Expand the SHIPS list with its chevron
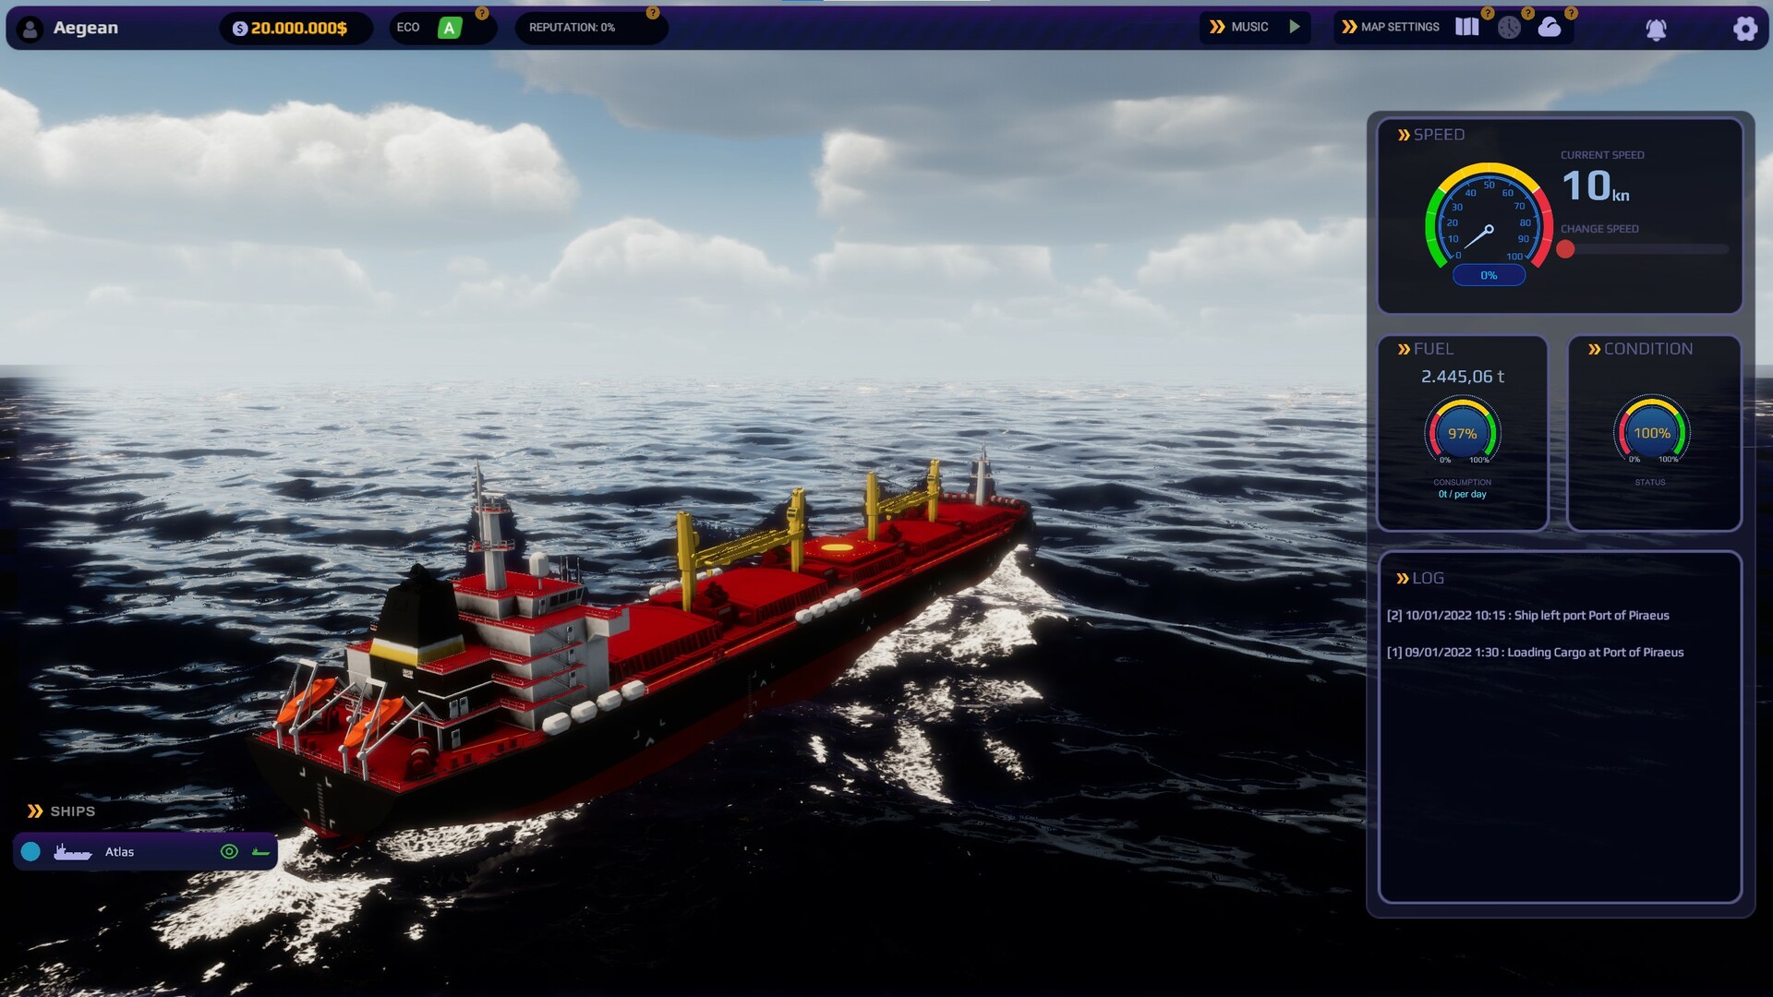This screenshot has width=1773, height=997. (35, 811)
